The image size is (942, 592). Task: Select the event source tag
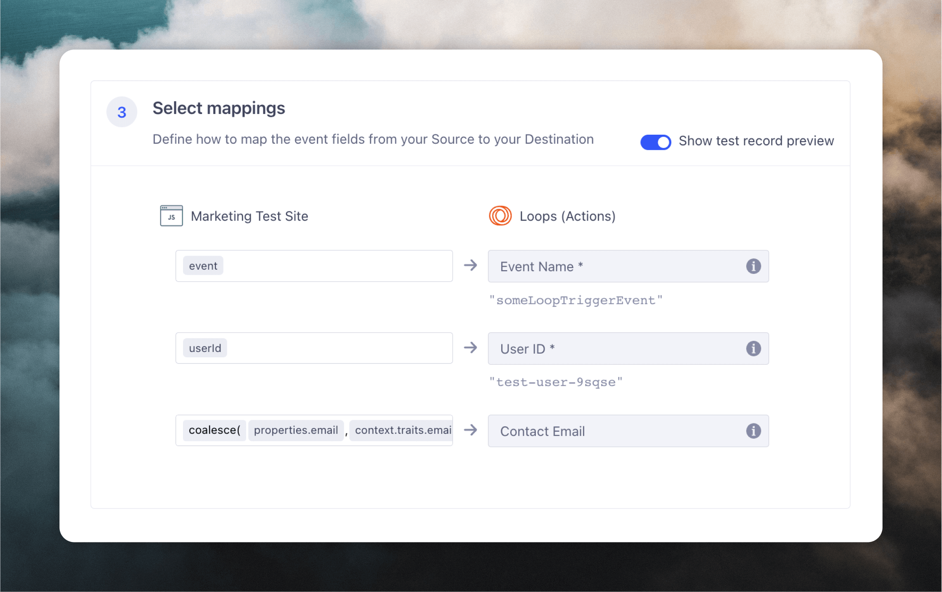click(x=203, y=266)
